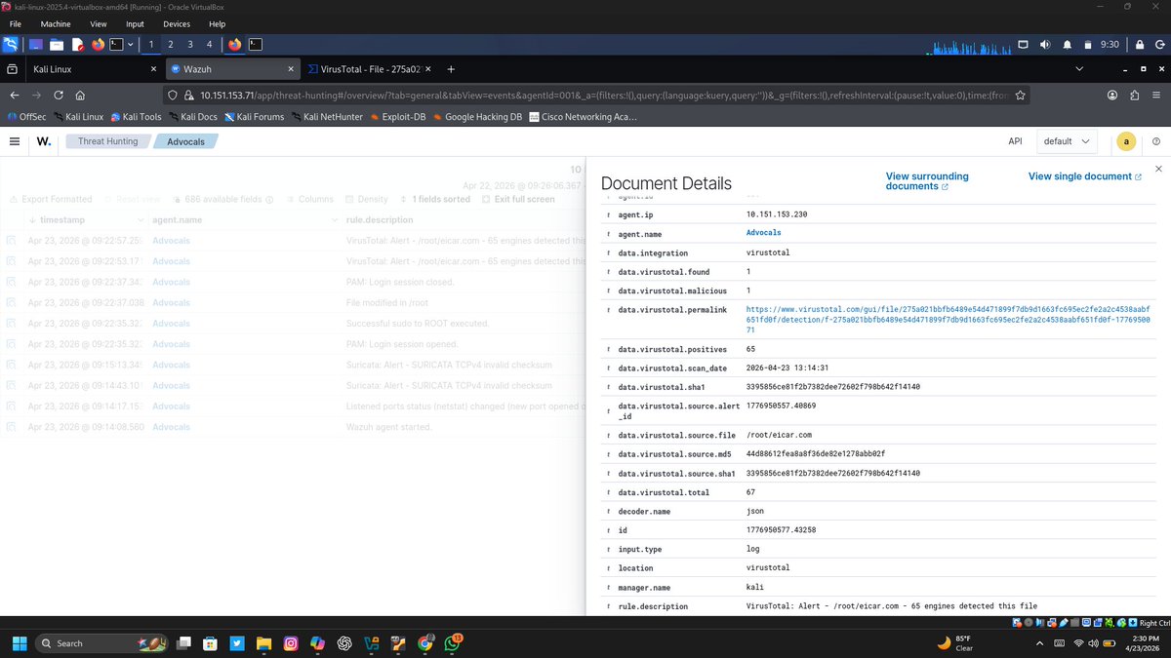
Task: Close the Wazuh browser tab
Action: pyautogui.click(x=292, y=69)
